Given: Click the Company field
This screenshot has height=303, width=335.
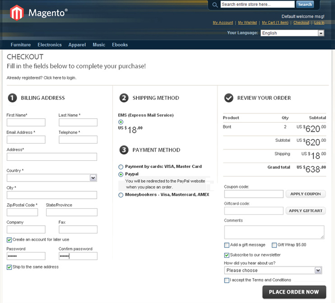Looking at the screenshot, I should 26,229.
